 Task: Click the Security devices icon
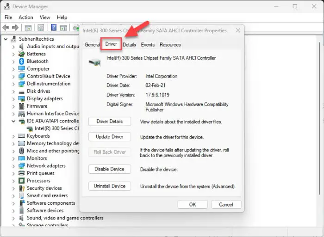[22, 188]
